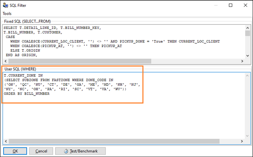Maximize the SQL Filter window
The image size is (253, 157).
point(230,5)
